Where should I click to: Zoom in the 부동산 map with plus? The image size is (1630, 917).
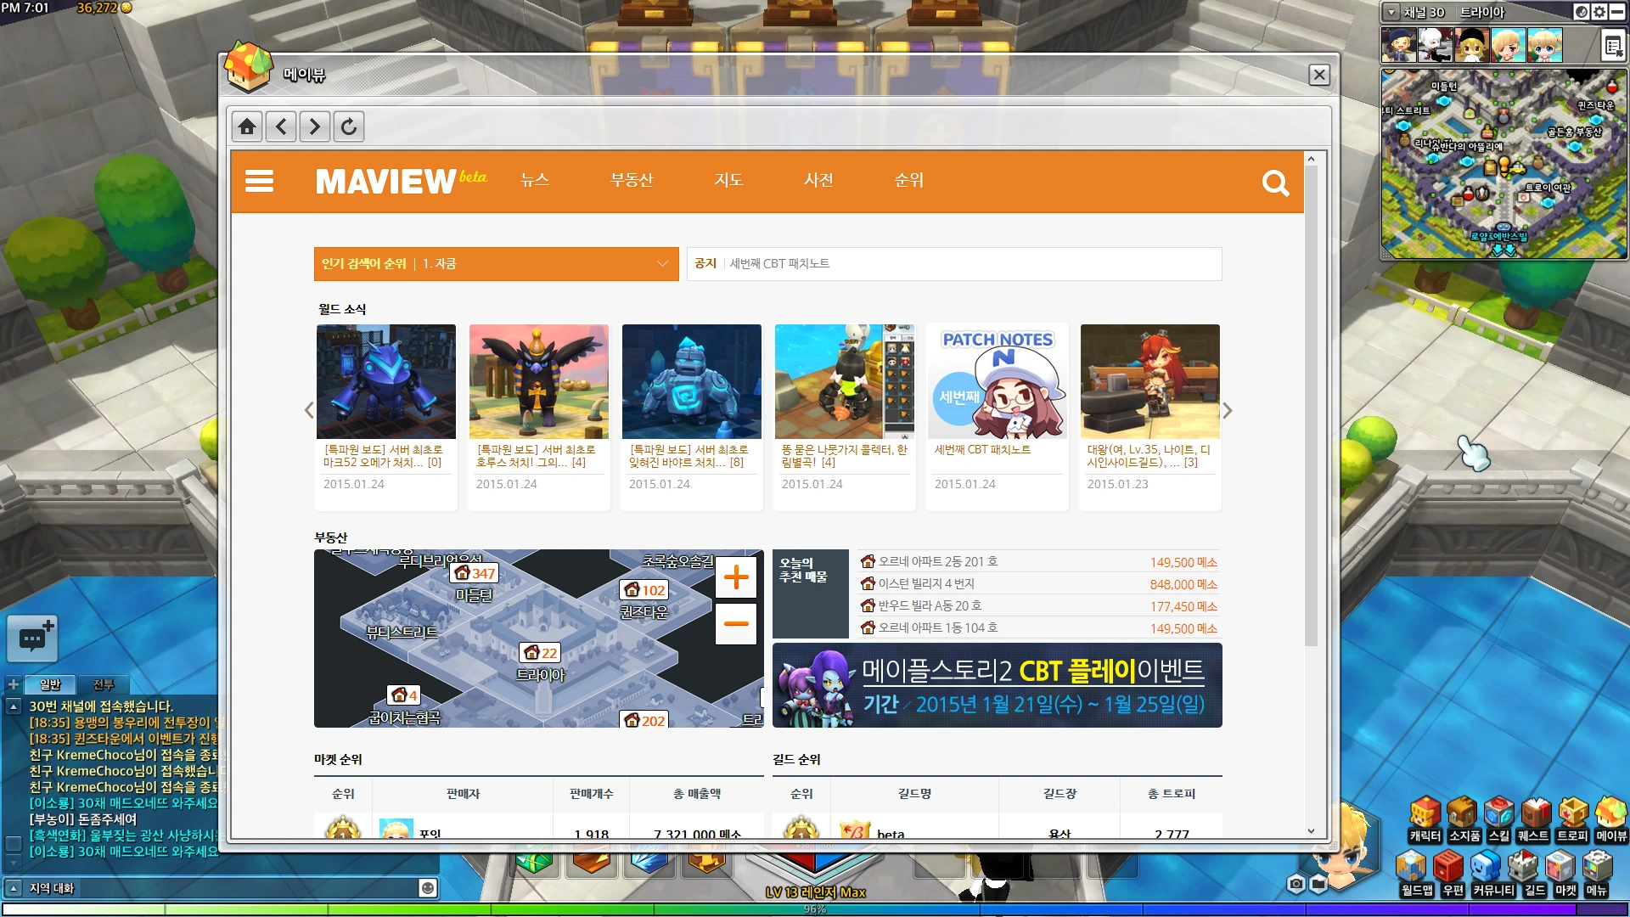tap(735, 578)
